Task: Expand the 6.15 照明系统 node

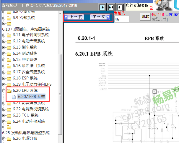Action: [x=4, y=60]
